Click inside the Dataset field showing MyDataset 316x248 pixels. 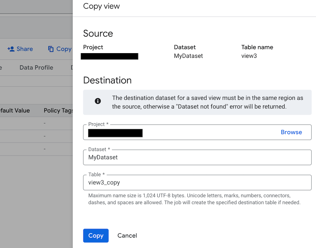[x=197, y=158]
